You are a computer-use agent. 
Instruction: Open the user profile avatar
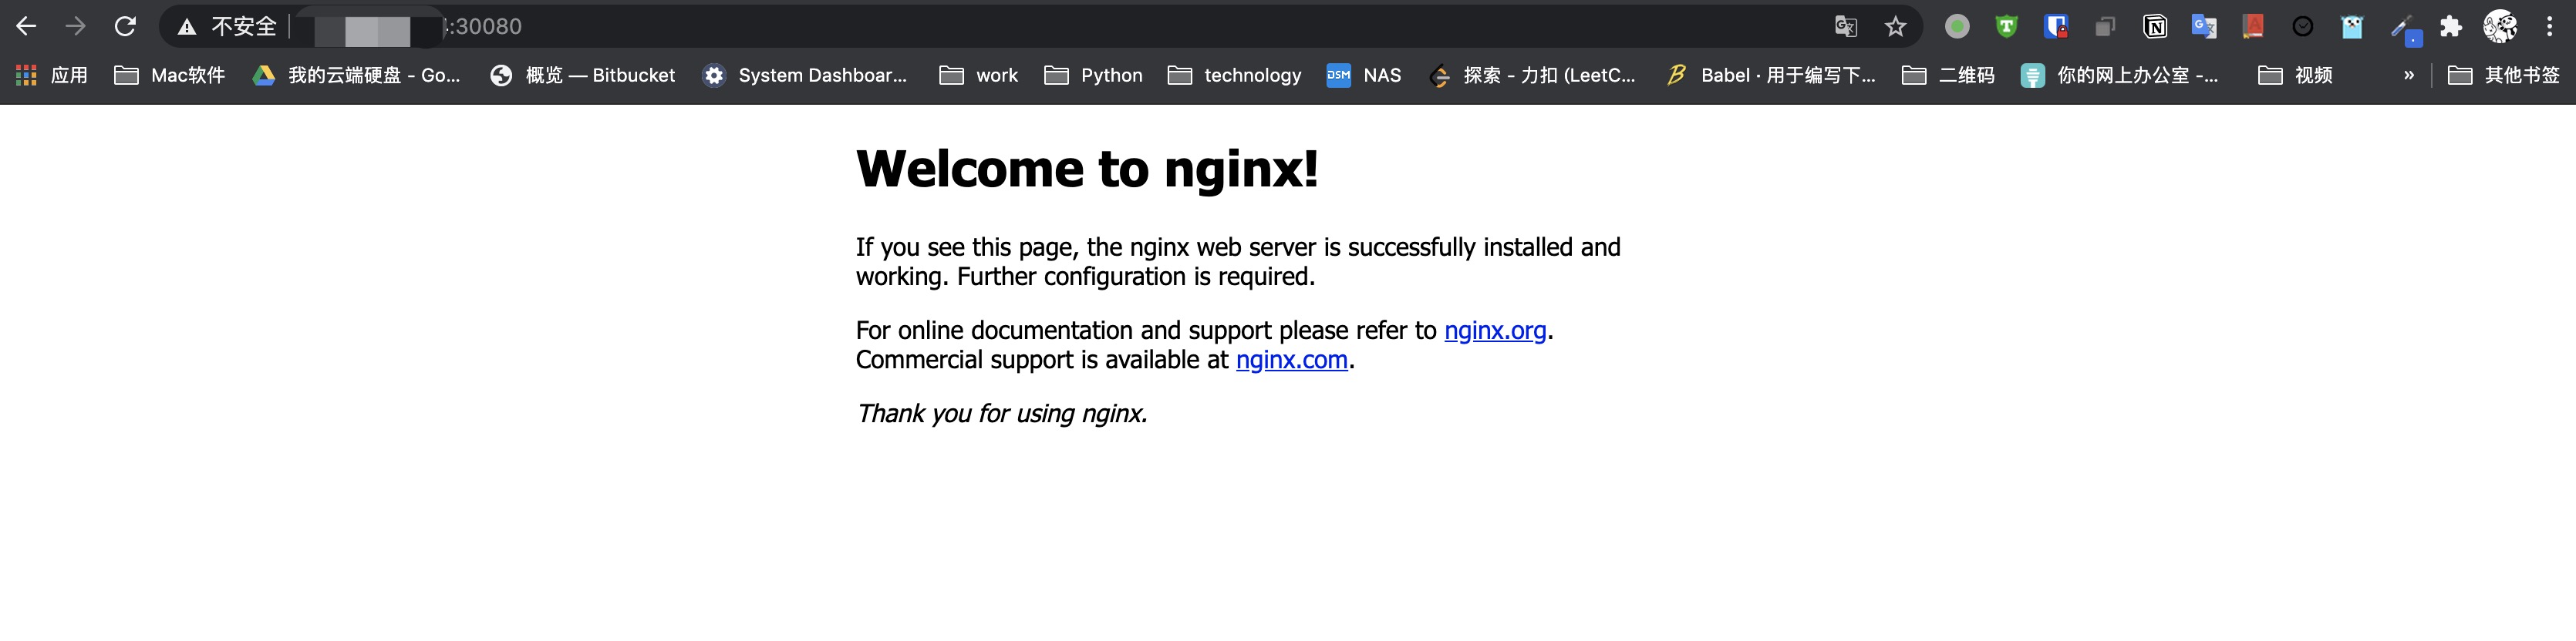click(2500, 27)
